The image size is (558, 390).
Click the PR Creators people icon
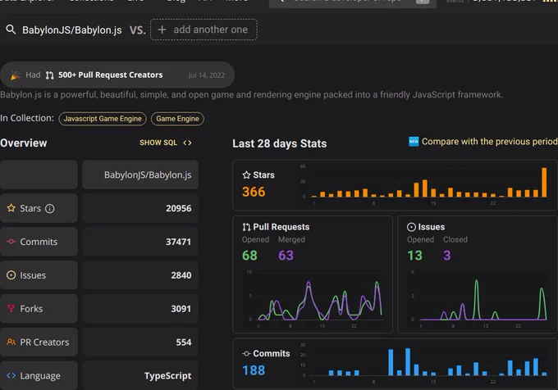point(11,342)
